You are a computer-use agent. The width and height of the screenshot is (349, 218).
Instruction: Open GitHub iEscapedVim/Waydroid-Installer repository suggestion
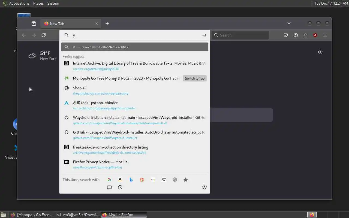tap(135, 135)
